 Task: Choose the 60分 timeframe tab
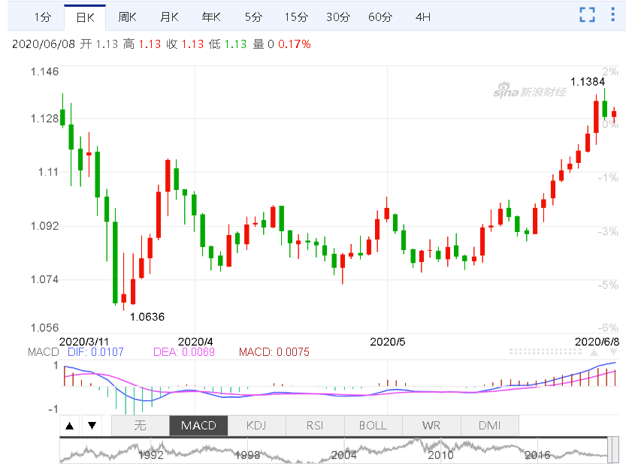coord(380,17)
